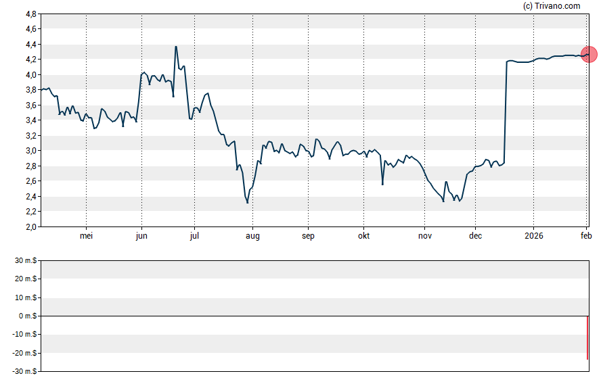Click the red bar in the lower chart

click(587, 337)
